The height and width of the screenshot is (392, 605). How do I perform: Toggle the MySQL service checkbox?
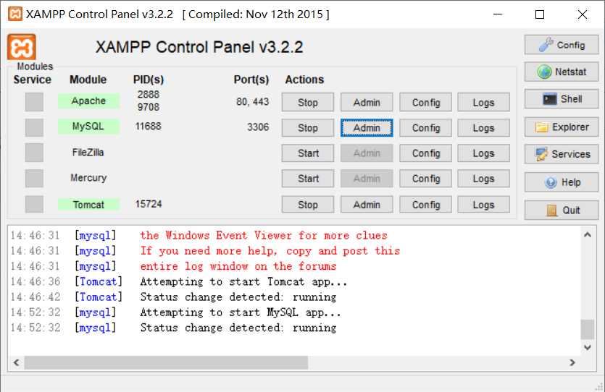tap(34, 127)
